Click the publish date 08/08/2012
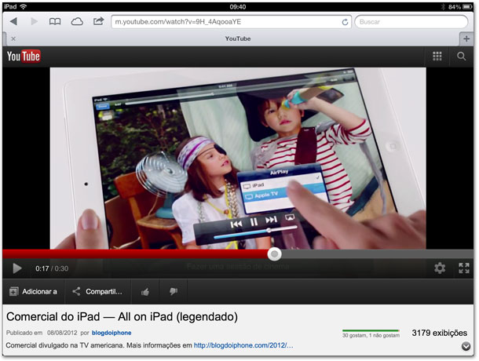Viewport: 479px width, 361px height. (x=62, y=333)
